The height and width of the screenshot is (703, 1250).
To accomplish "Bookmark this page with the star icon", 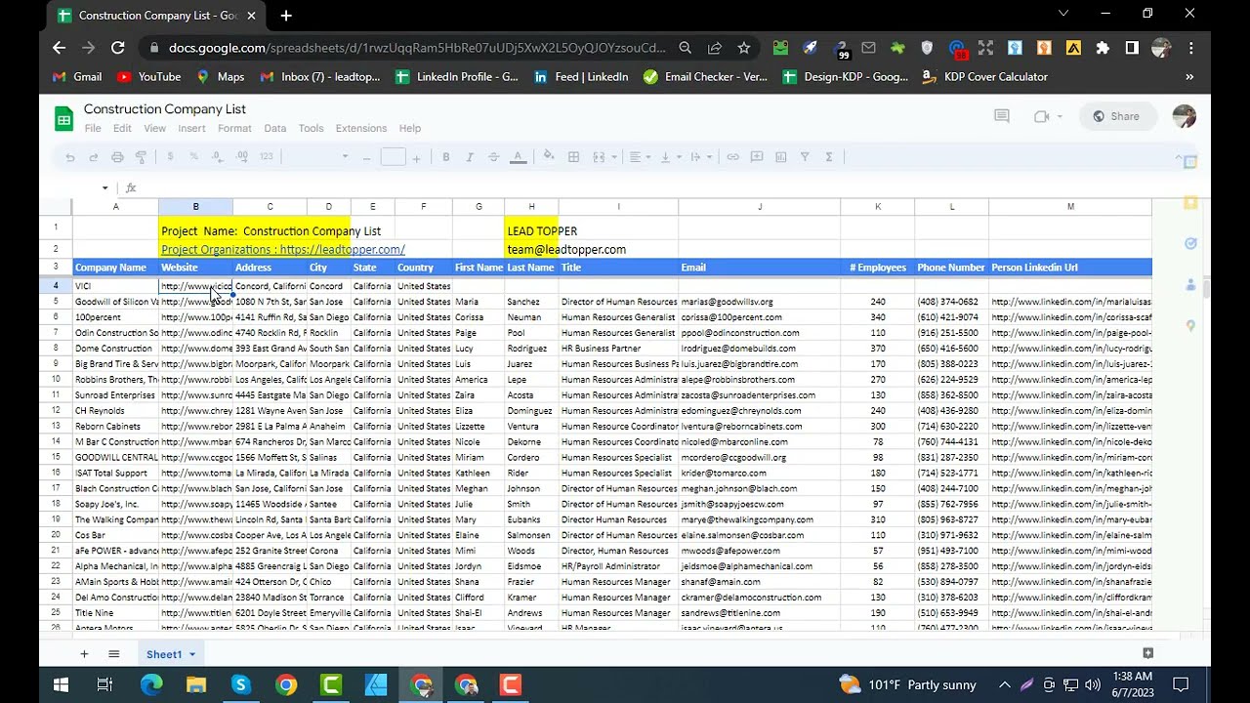I will pos(744,47).
